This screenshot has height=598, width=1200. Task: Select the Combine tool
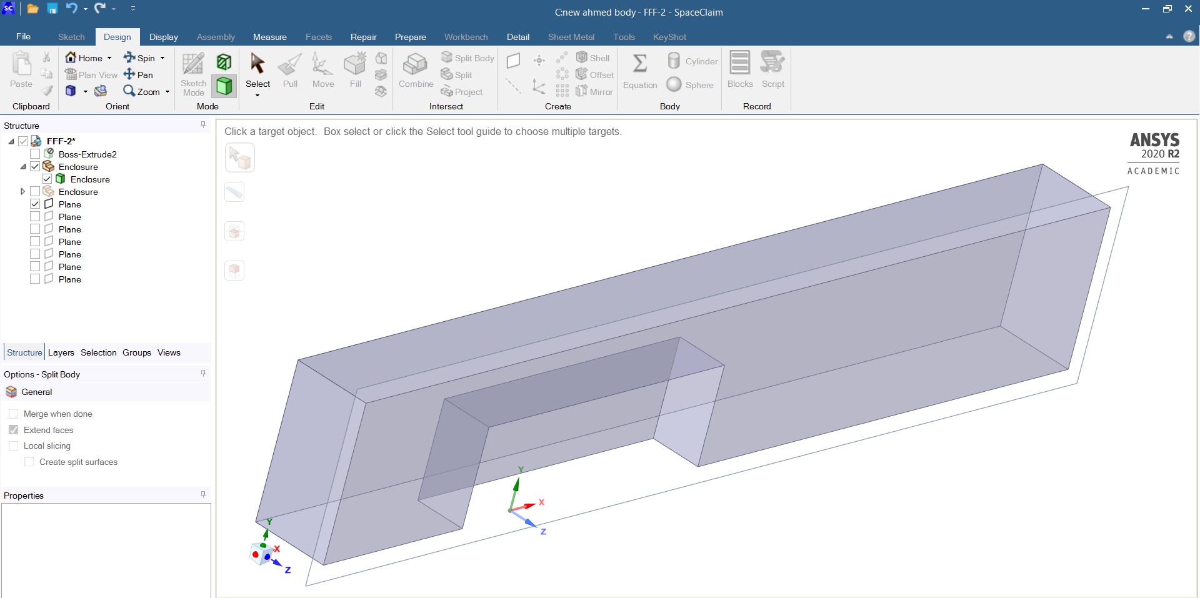coord(415,71)
